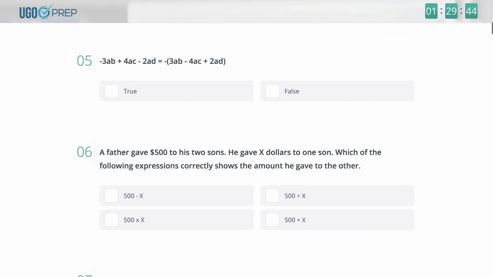Click the father gave $500 question text
Screen dimensions: 493x277
pos(240,159)
